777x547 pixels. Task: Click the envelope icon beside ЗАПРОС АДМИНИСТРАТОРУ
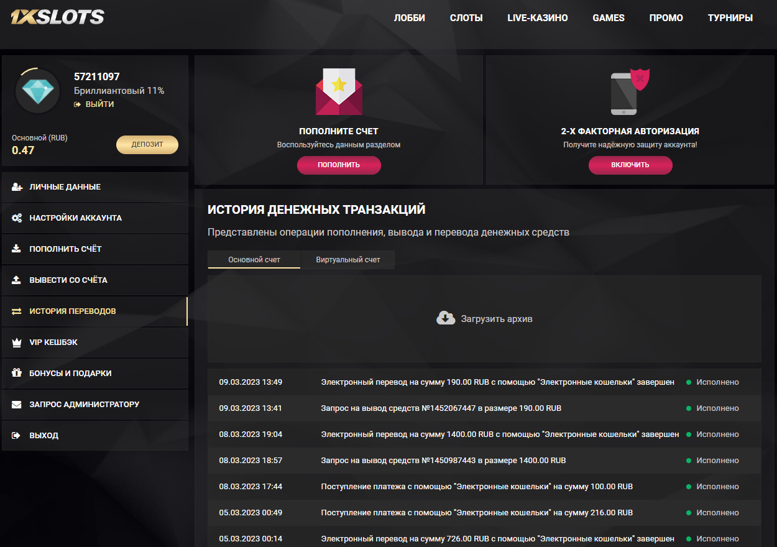[17, 405]
